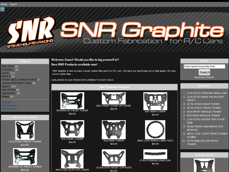229x172 pixels.
Task: Open bestseller LOSI SCTE HINGE PIN HOLDER
Action: (x=205, y=98)
